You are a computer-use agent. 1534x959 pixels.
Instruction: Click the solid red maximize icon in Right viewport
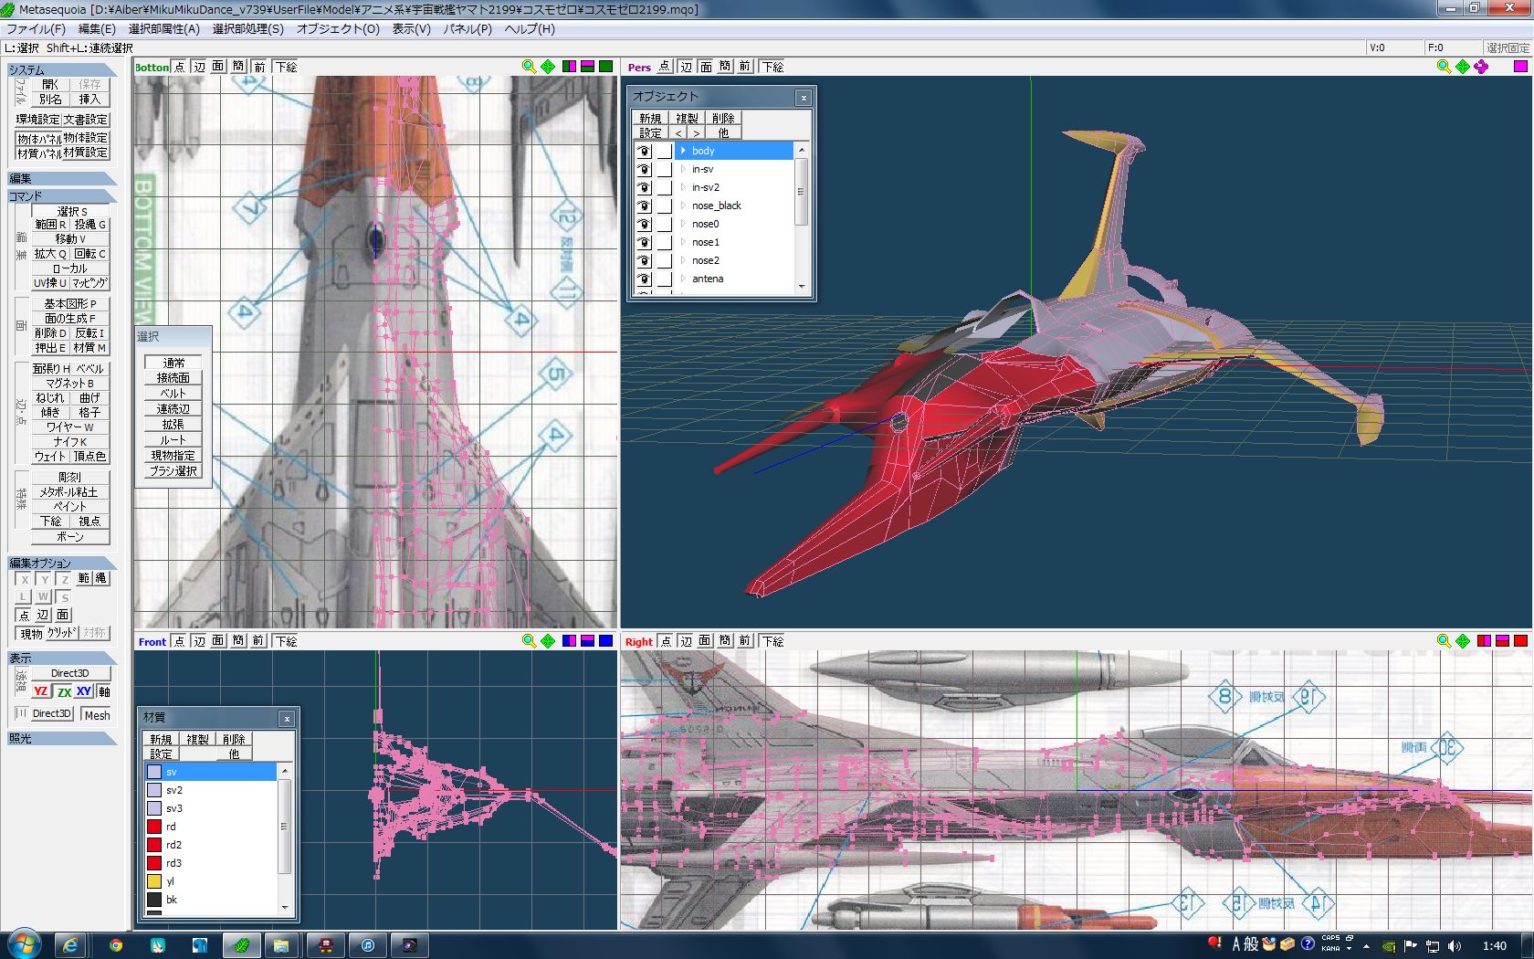click(x=1520, y=641)
